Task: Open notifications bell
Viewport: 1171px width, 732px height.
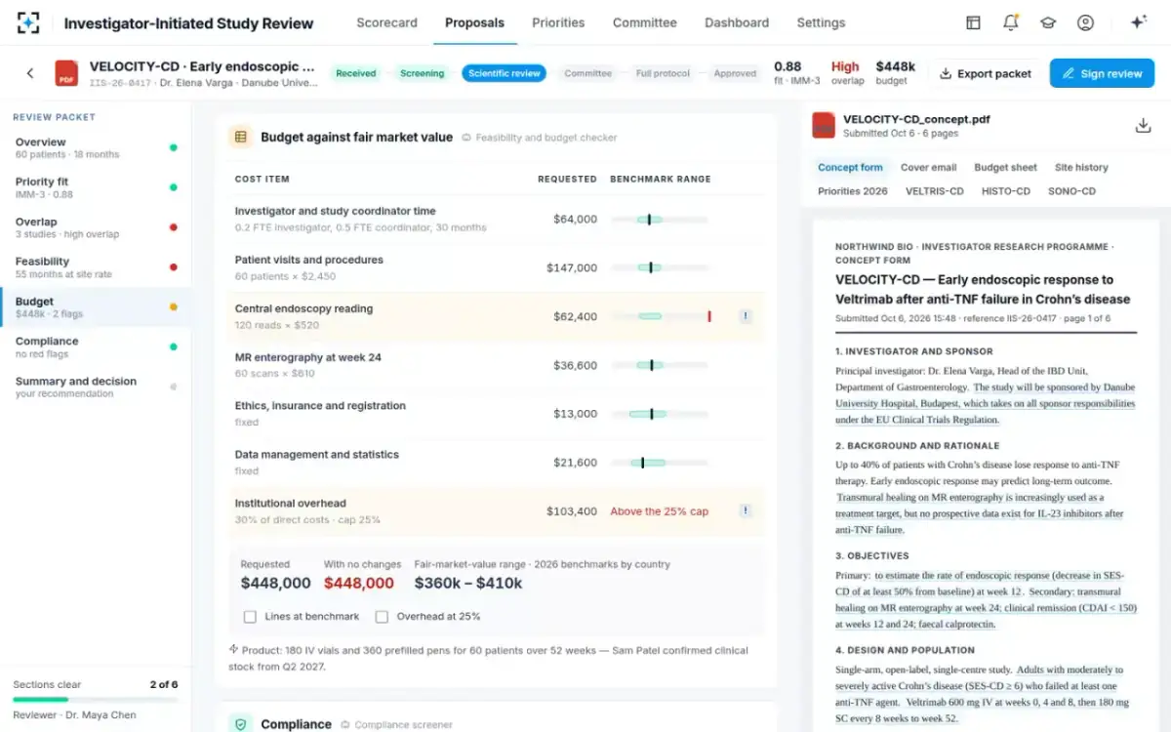Action: coord(1011,22)
